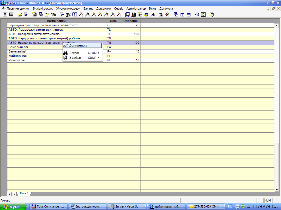Click the hammer icon numbered 4

click(100, 15)
